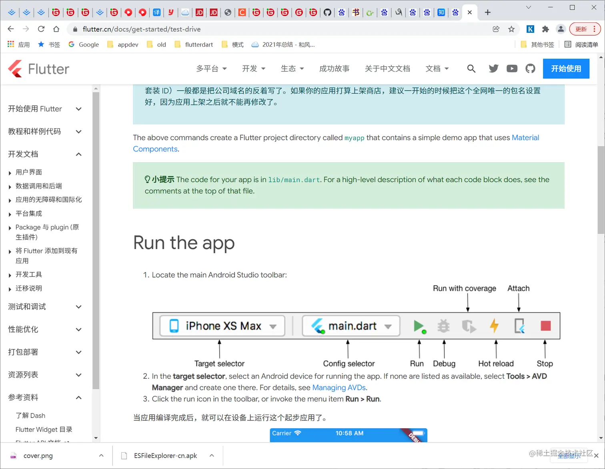Open ESFileExplorer-cn.apk download options arrow
Screen dimensions: 605x469
tap(212, 455)
